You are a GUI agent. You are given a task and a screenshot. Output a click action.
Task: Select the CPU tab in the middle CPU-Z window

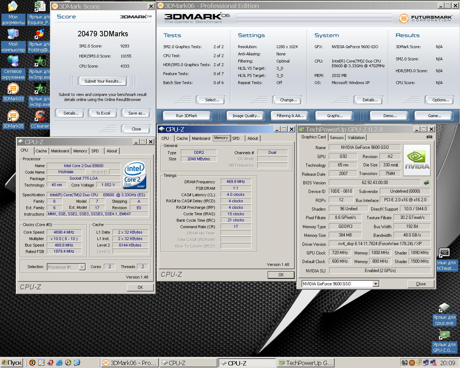click(165, 138)
